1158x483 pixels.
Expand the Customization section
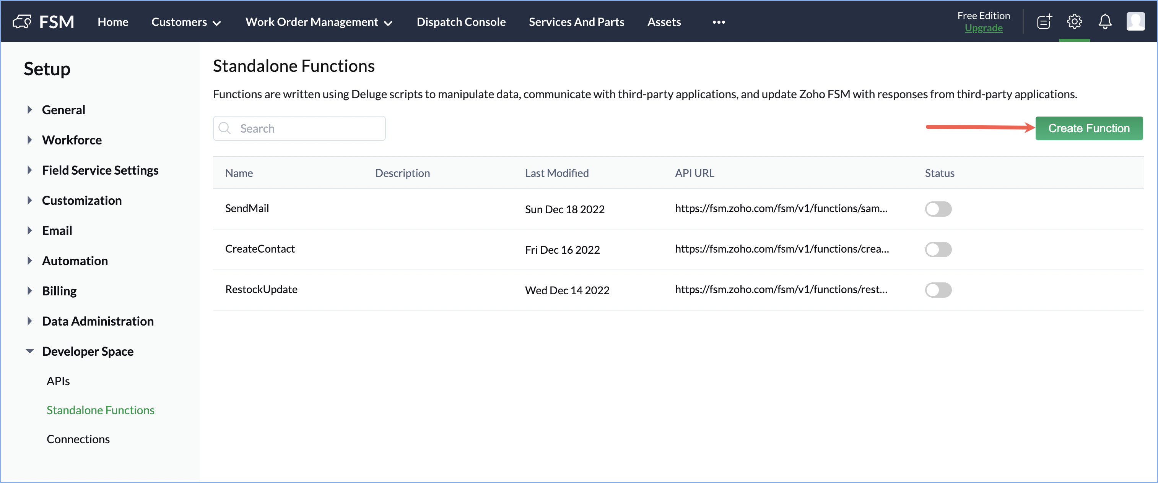point(30,200)
